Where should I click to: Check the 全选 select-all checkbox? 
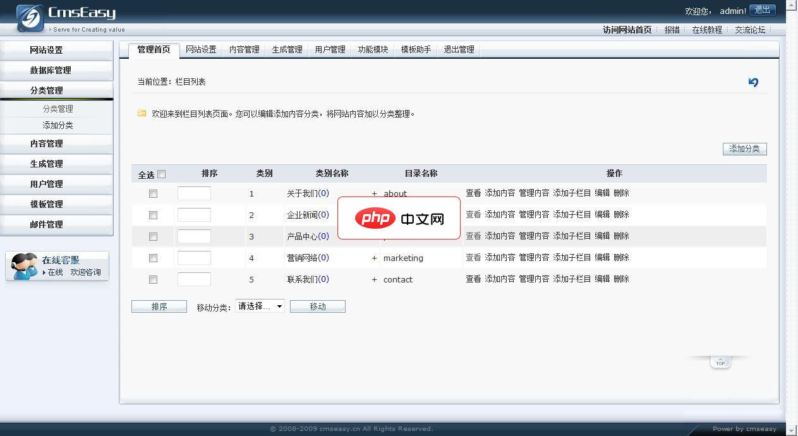pos(162,173)
